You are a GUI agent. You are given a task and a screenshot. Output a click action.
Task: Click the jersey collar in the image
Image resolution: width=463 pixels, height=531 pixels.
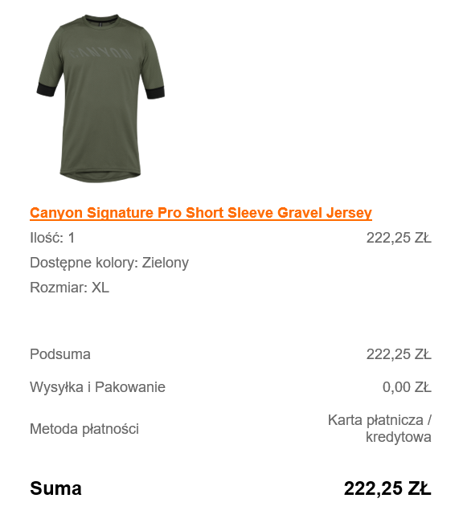[x=101, y=17]
